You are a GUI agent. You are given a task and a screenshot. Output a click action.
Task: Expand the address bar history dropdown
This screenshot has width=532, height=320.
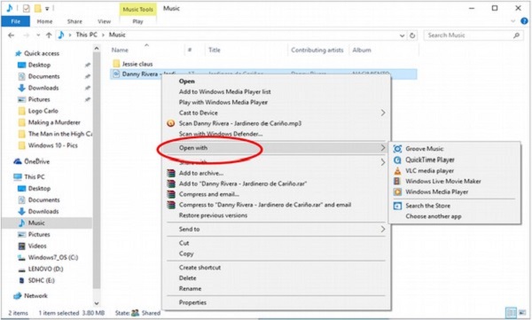click(402, 35)
